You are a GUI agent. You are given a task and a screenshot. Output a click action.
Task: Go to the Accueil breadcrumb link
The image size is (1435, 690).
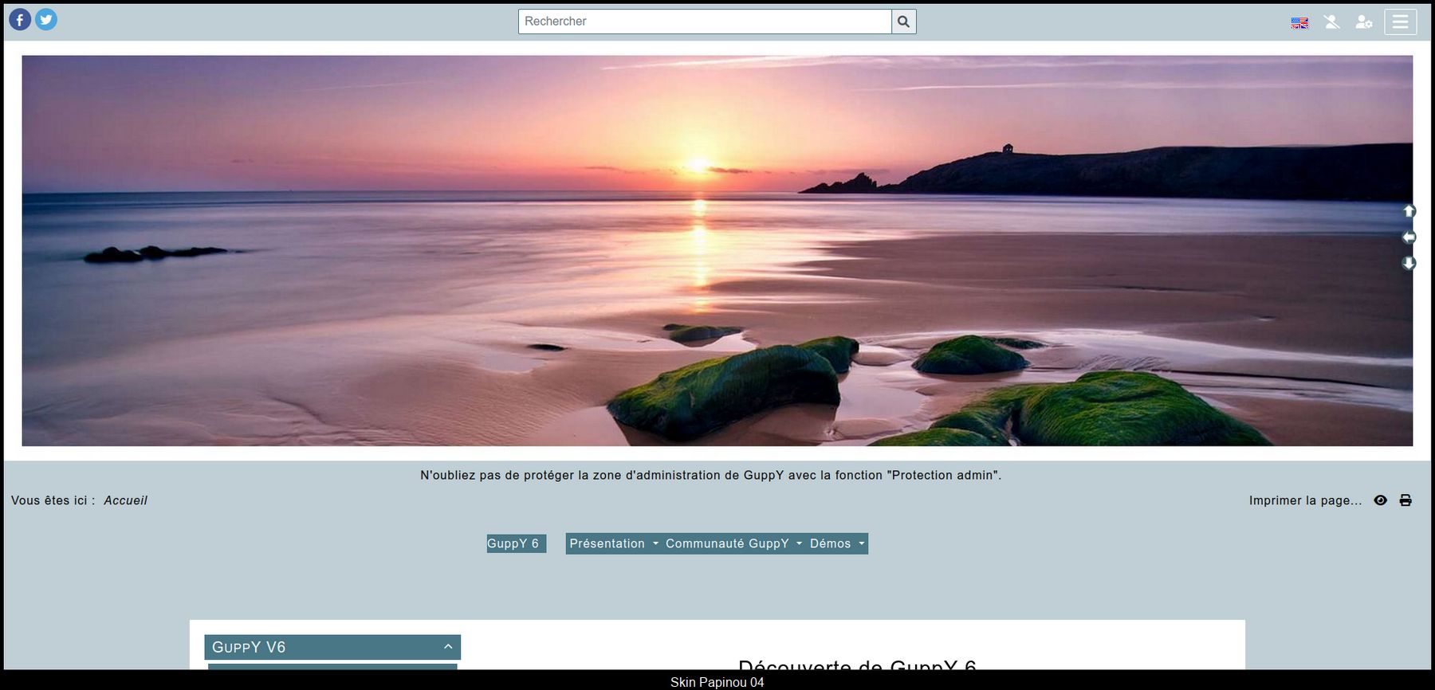125,500
